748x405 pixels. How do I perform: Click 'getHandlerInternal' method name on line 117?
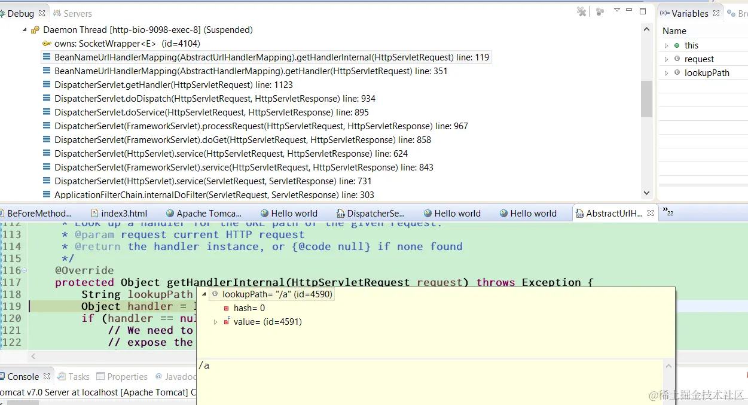point(227,282)
